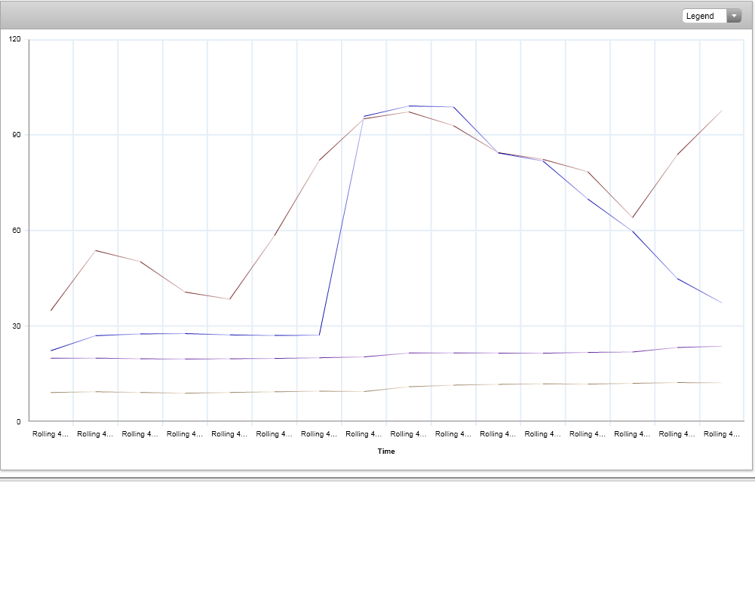Viewport: 755px width, 603px height.
Task: Click the 0 y-axis origin label
Action: (x=19, y=421)
